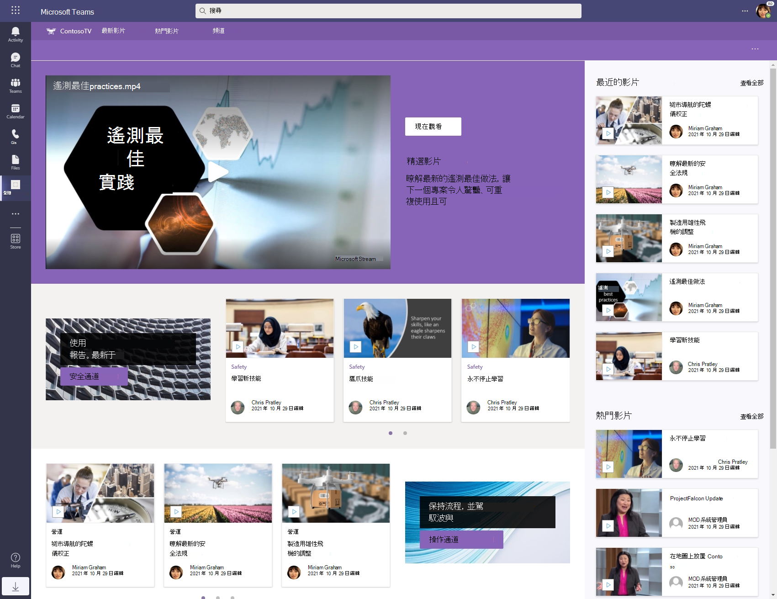Click Chris Pratley on 學習新技能 Safety card
The image size is (777, 599).
[266, 403]
